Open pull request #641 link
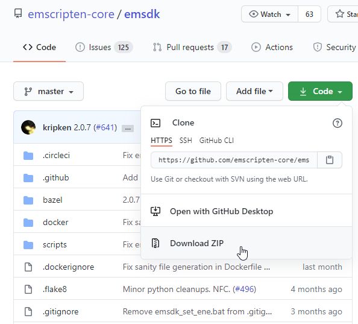The height and width of the screenshot is (324, 358). [x=105, y=127]
